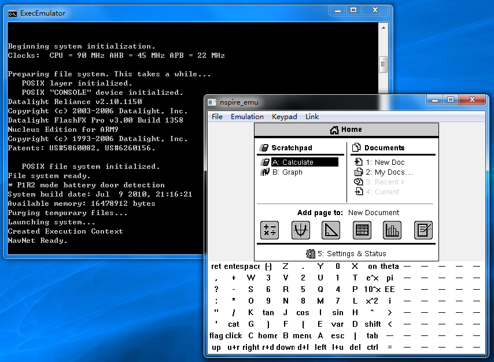This screenshot has height=362, width=494.
Task: Add a Lists & Spreadsheet page icon
Action: [362, 230]
